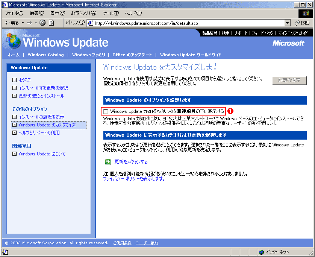The image size is (315, 257).
Task: Click bullet icon beside インストールの履歴を表示
Action: pos(14,117)
